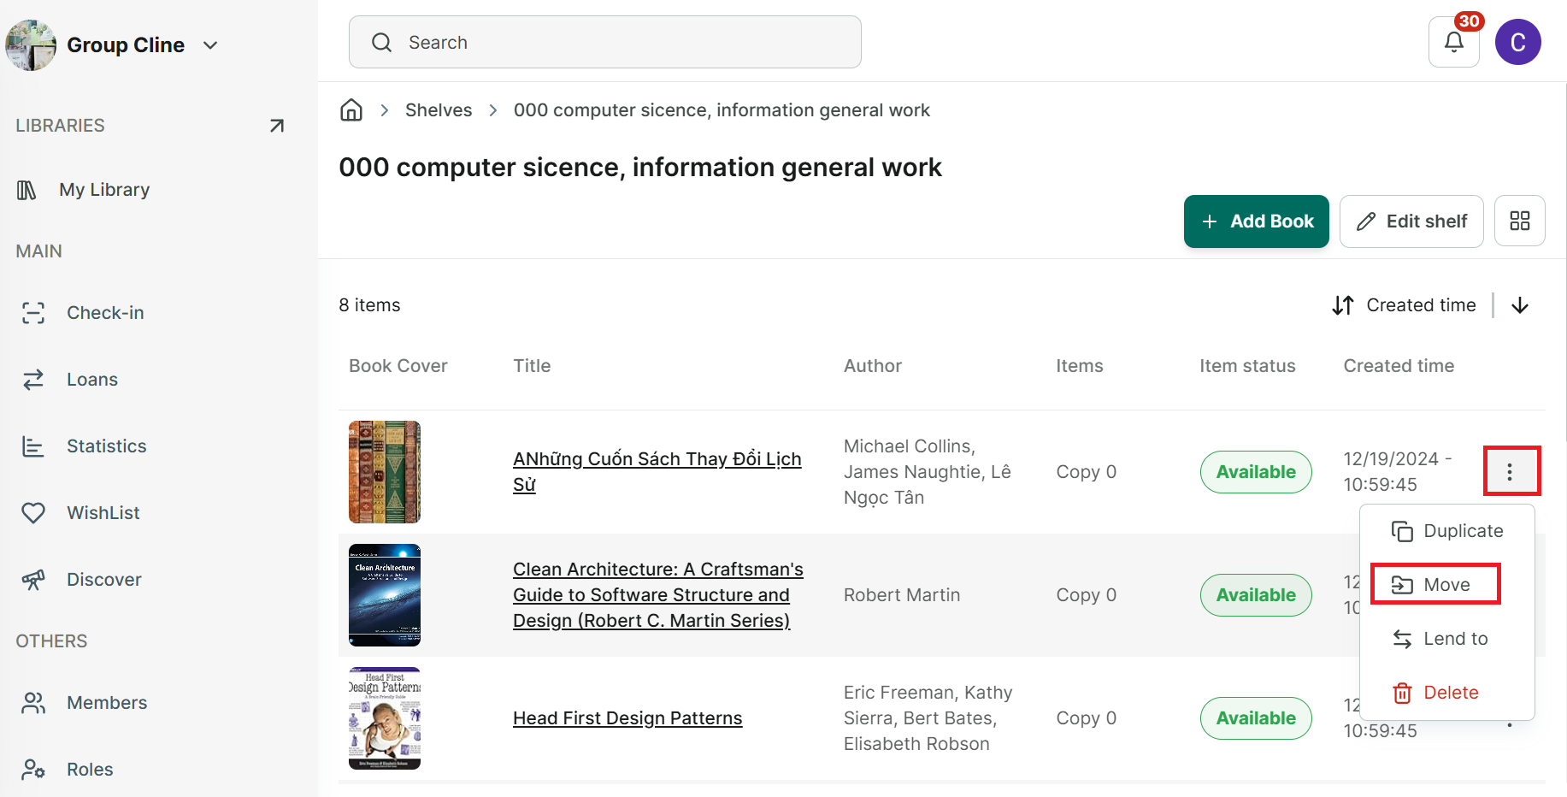
Task: Toggle descending sort arrow
Action: 1519,305
